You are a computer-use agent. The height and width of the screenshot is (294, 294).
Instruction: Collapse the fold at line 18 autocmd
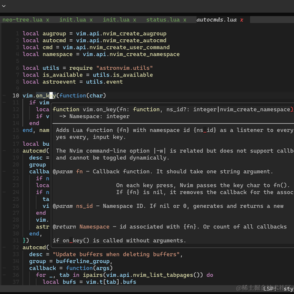[4, 151]
